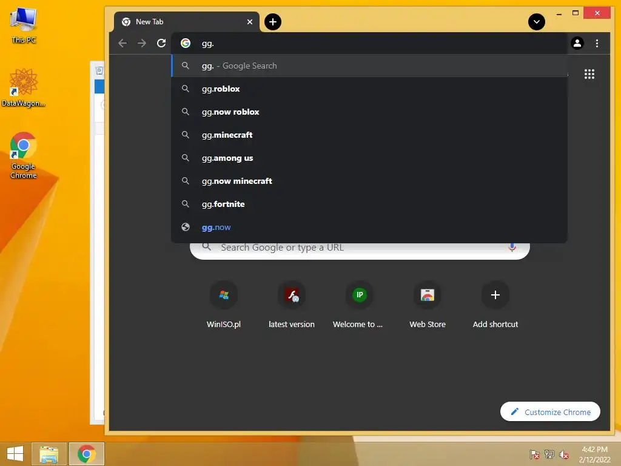Click the Search Google or type a URL box

(360, 251)
